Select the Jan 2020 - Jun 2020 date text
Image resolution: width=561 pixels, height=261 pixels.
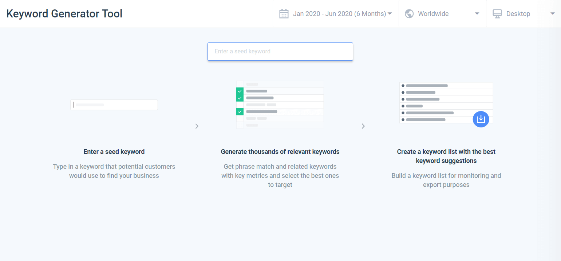pyautogui.click(x=339, y=14)
